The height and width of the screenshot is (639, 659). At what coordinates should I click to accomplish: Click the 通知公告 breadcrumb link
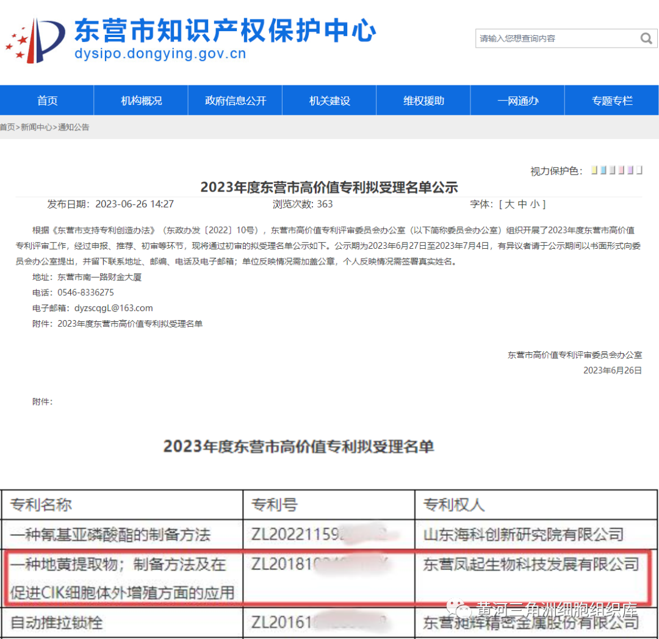(74, 127)
